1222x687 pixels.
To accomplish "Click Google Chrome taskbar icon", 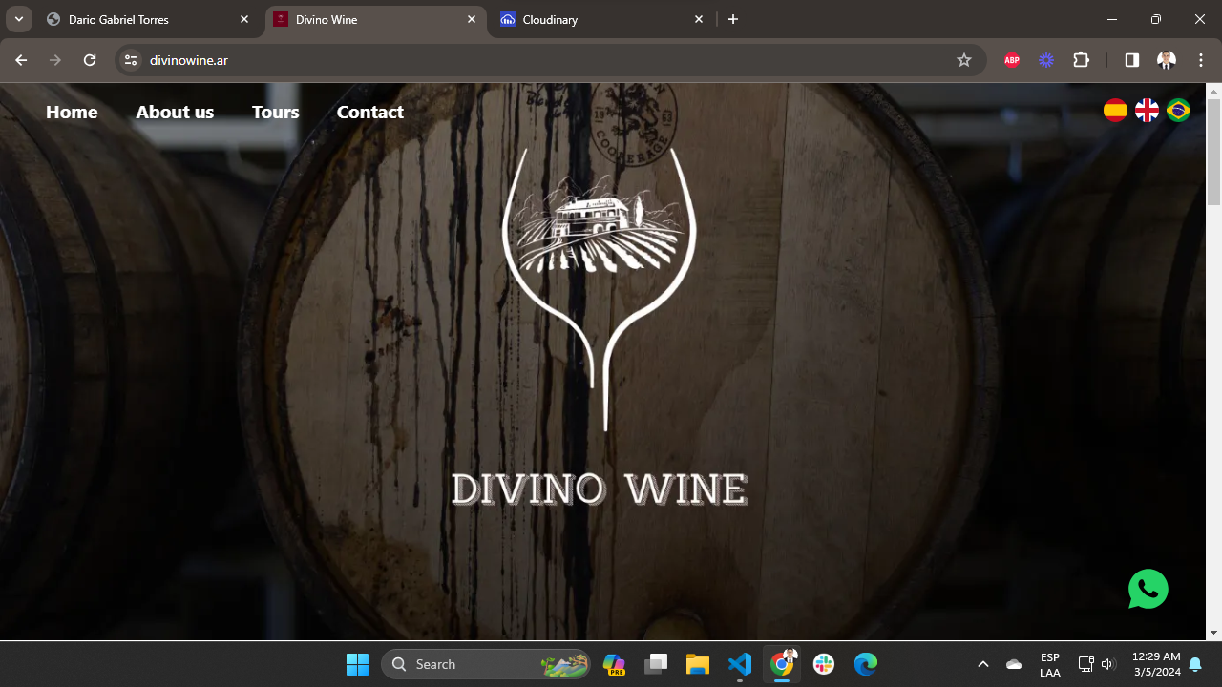I will (x=782, y=664).
